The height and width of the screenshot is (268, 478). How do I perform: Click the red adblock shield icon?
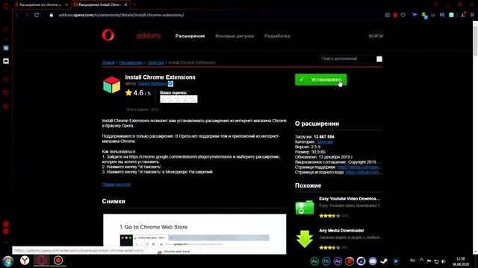point(395,15)
